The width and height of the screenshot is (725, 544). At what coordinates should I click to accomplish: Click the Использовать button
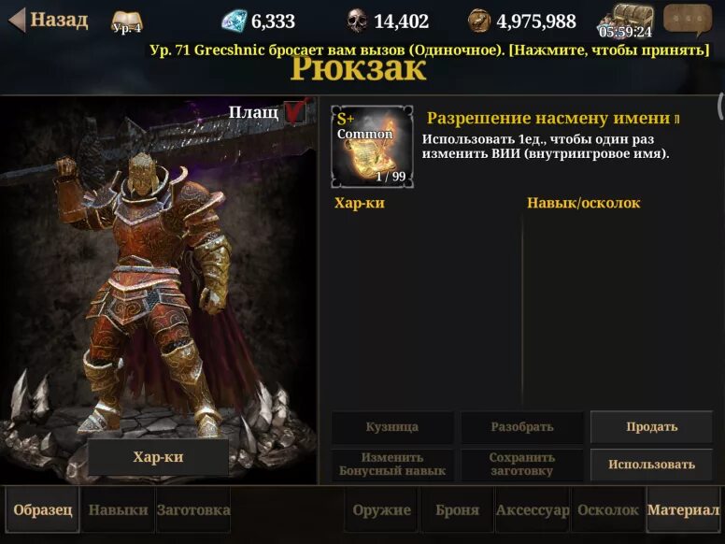pos(652,465)
